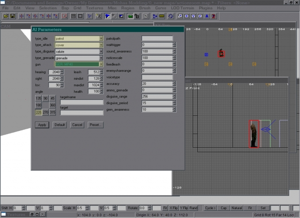This screenshot has width=300, height=218.
Task: Rotate selection around the Y axis
Action: [42, 16]
